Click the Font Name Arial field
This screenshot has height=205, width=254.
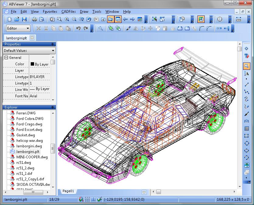pyautogui.click(x=40, y=96)
